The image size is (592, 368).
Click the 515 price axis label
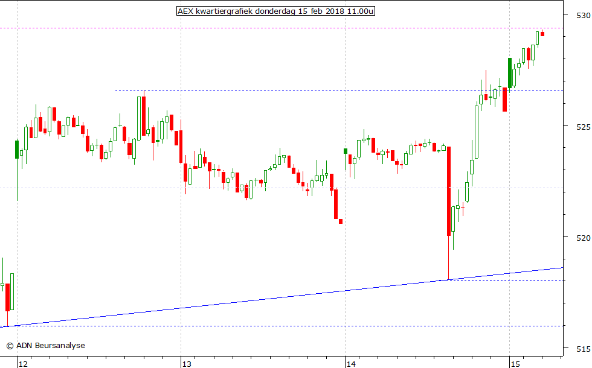(x=584, y=349)
